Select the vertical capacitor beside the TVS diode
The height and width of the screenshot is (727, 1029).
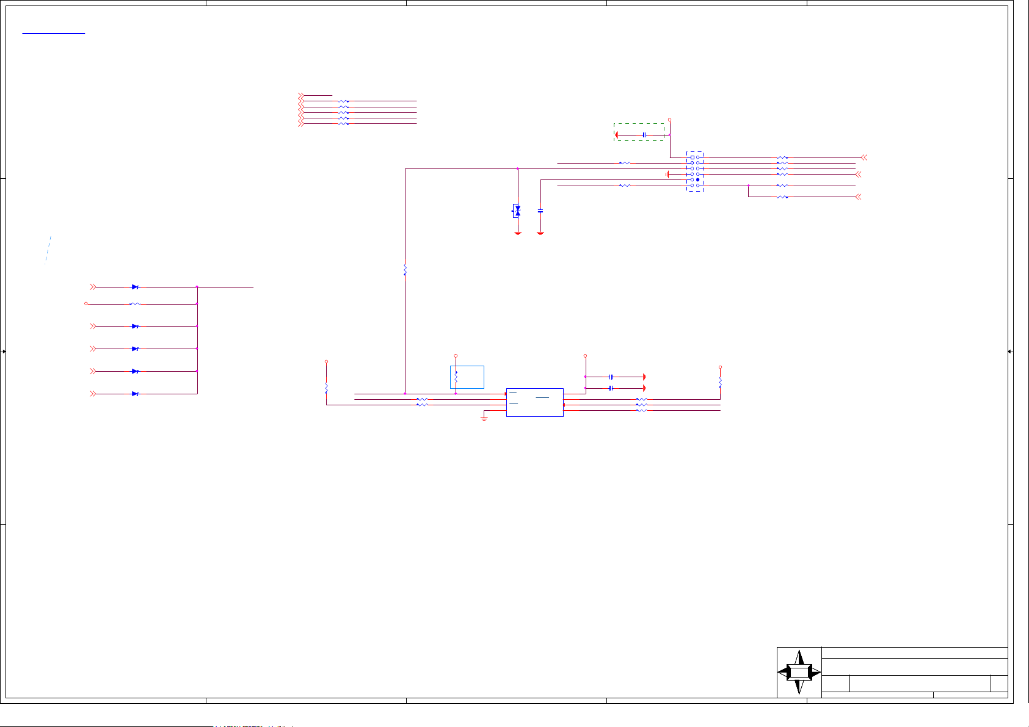(x=540, y=211)
